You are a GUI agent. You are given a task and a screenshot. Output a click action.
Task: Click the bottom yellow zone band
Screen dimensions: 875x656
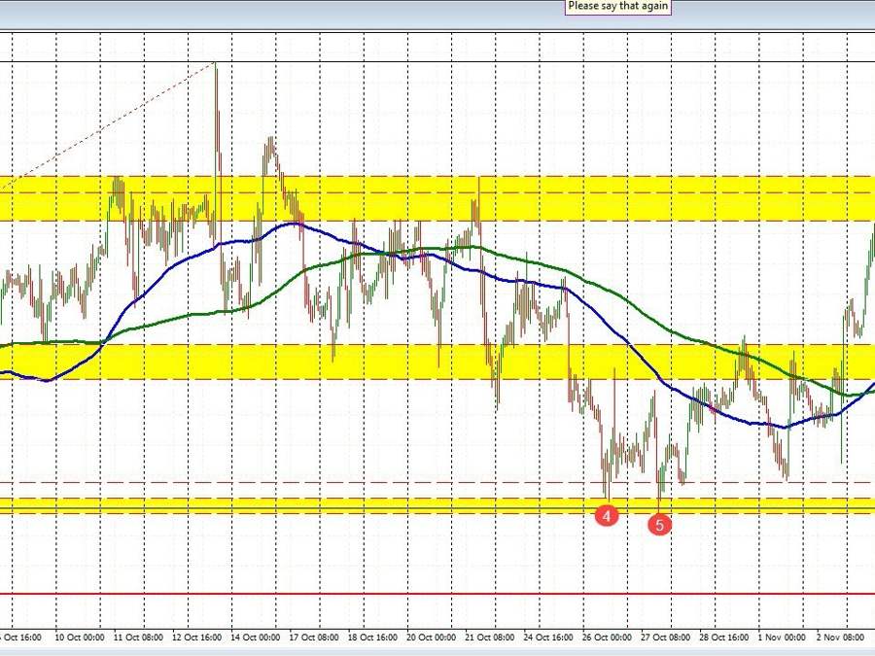click(x=389, y=504)
